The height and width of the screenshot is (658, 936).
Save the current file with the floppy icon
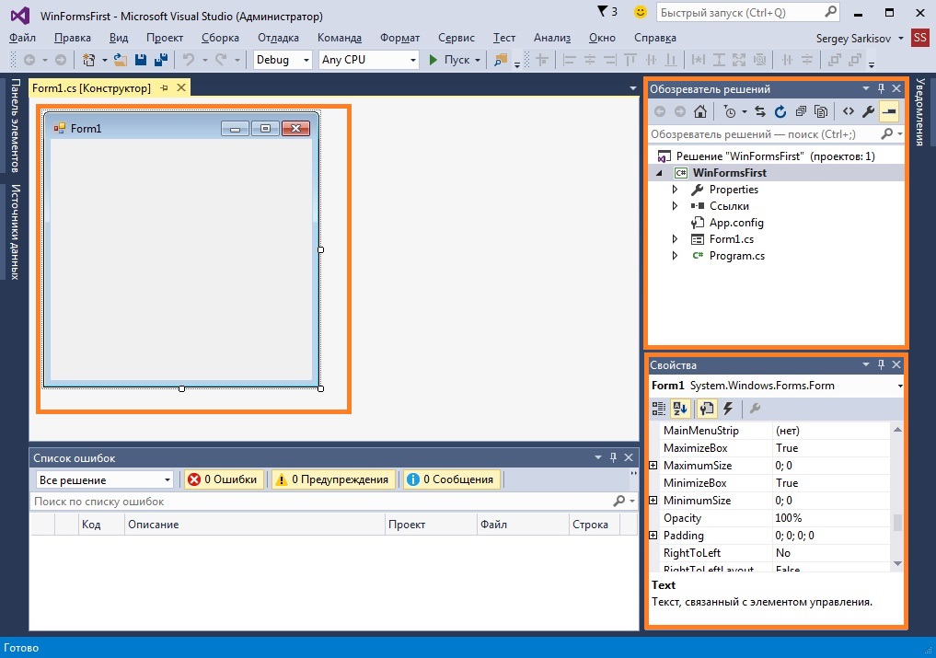tap(141, 60)
